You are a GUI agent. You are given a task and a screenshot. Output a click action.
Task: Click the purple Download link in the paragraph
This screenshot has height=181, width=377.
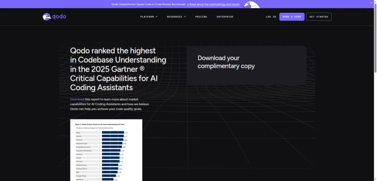[77, 99]
